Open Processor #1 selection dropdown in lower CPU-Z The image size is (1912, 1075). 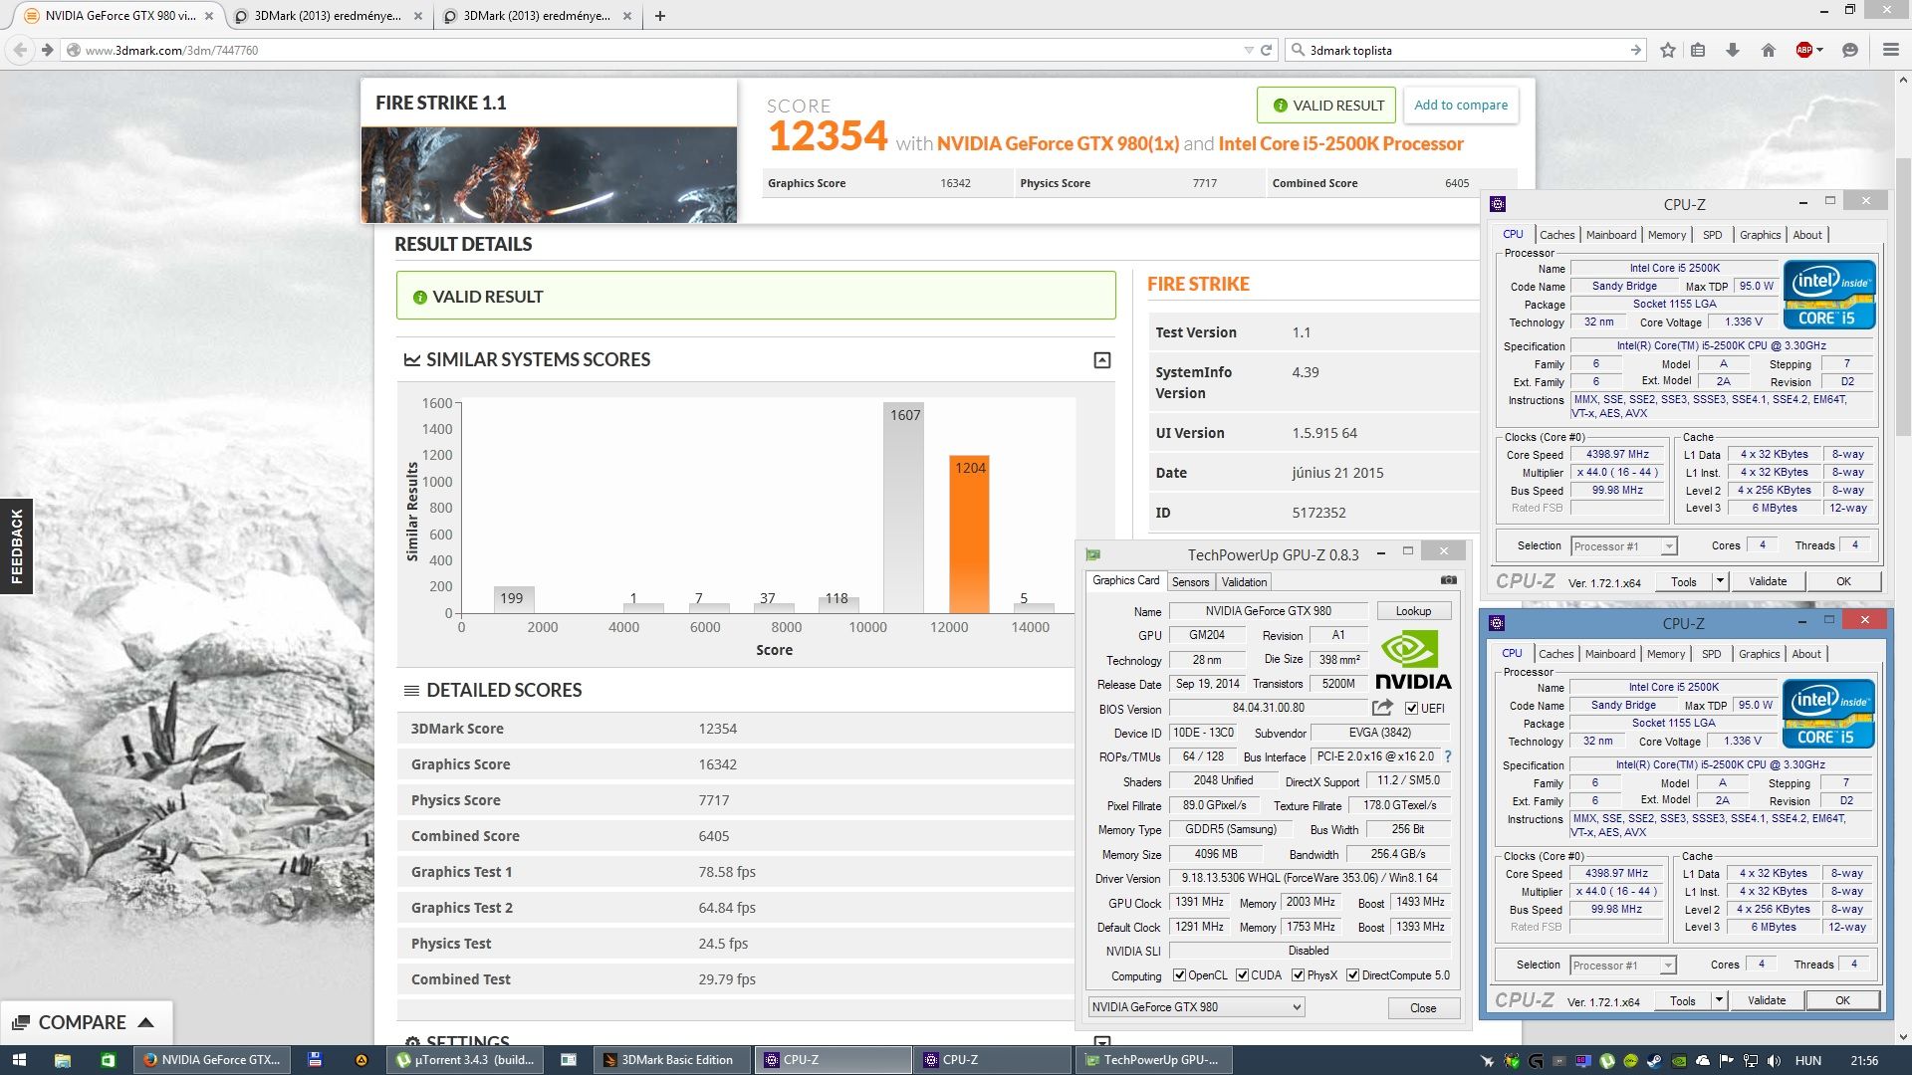point(1624,966)
